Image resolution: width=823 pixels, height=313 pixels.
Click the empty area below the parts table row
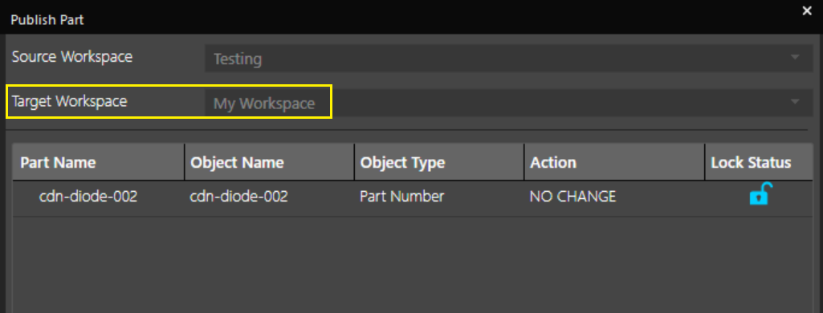pos(413,265)
